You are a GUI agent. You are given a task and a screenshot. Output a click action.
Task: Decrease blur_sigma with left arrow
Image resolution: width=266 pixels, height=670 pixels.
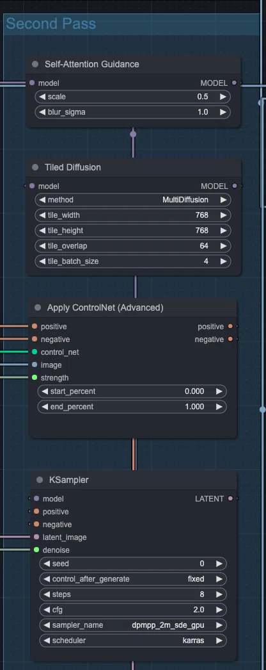(x=42, y=112)
